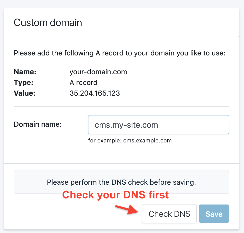
Task: Click the Check DNS button
Action: pos(169,214)
